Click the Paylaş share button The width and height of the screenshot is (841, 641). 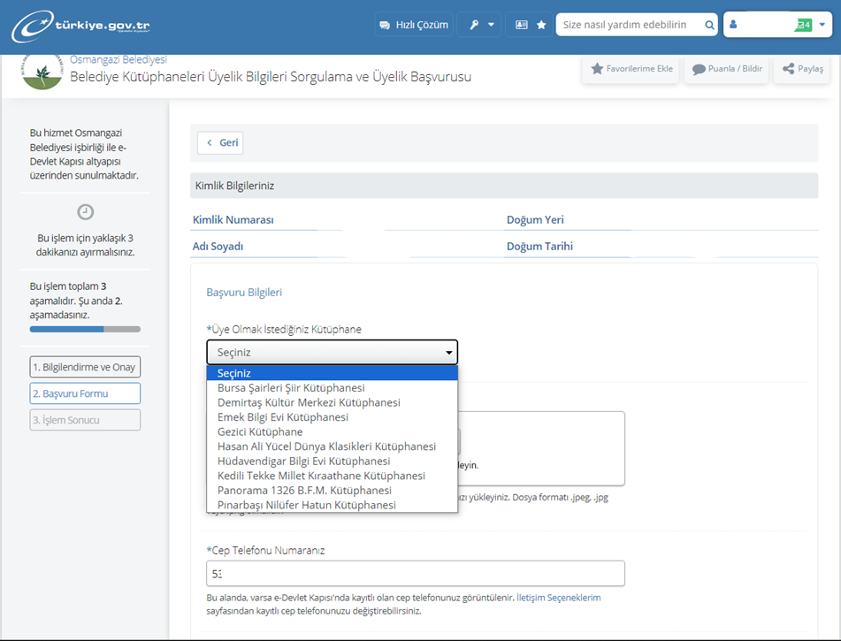802,69
